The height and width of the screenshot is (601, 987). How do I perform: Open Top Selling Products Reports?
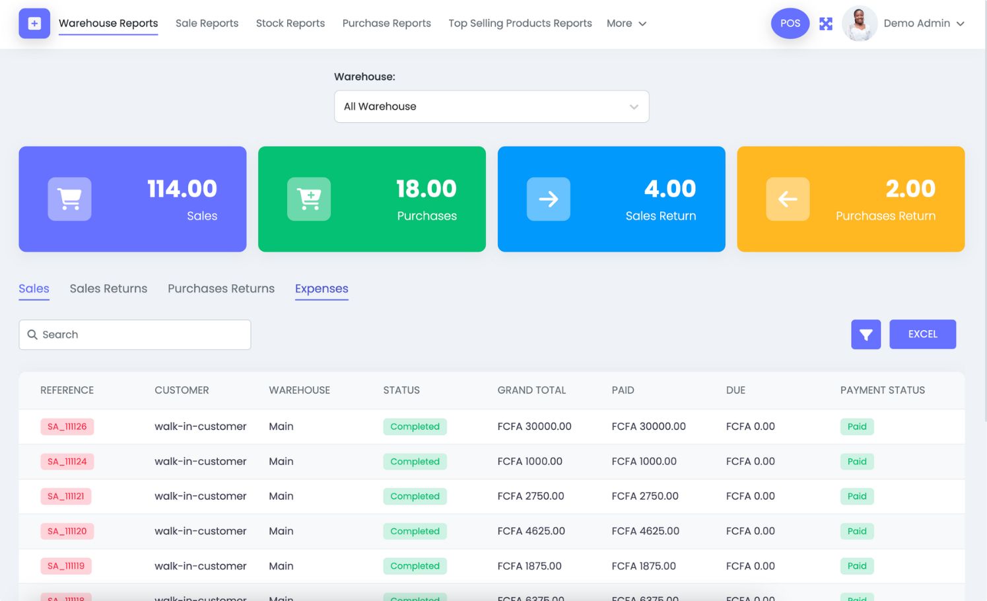tap(520, 23)
